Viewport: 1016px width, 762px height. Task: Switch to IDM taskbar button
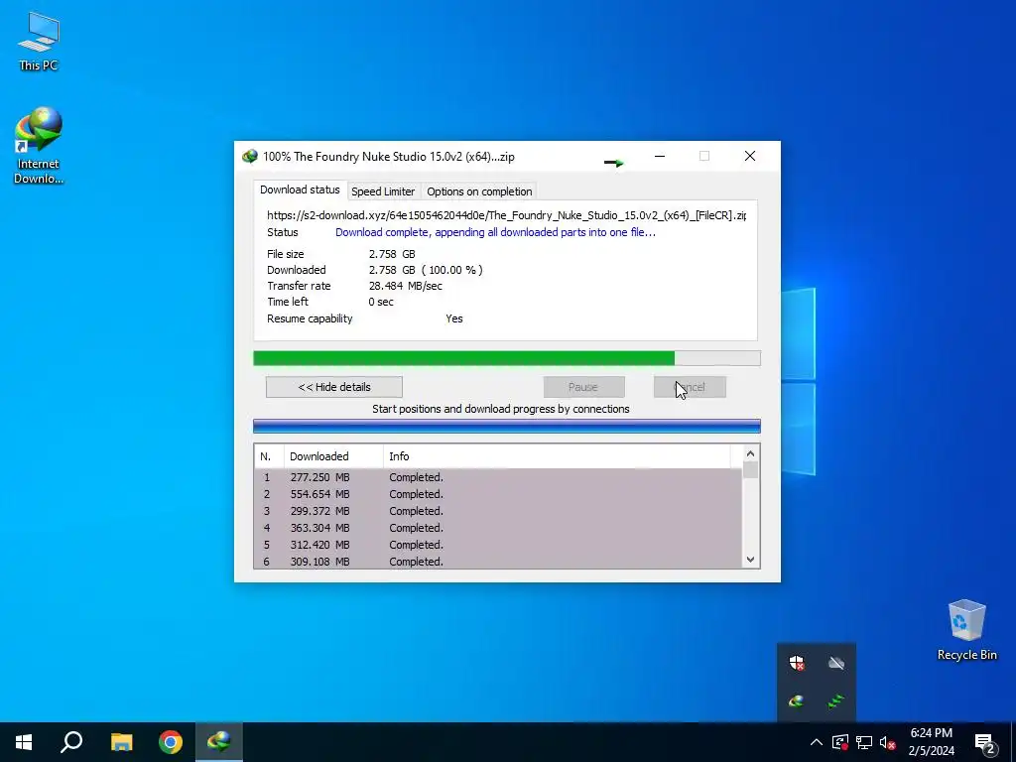219,742
